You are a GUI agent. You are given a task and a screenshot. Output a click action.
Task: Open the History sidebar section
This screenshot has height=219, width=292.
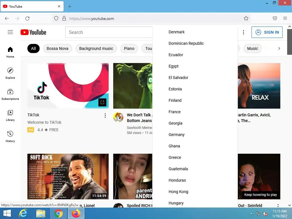click(10, 137)
